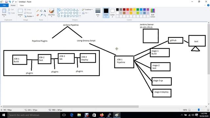The height and width of the screenshot is (118, 210).
Task: Click the horizontal scrollbar thumb
Action: point(71,107)
